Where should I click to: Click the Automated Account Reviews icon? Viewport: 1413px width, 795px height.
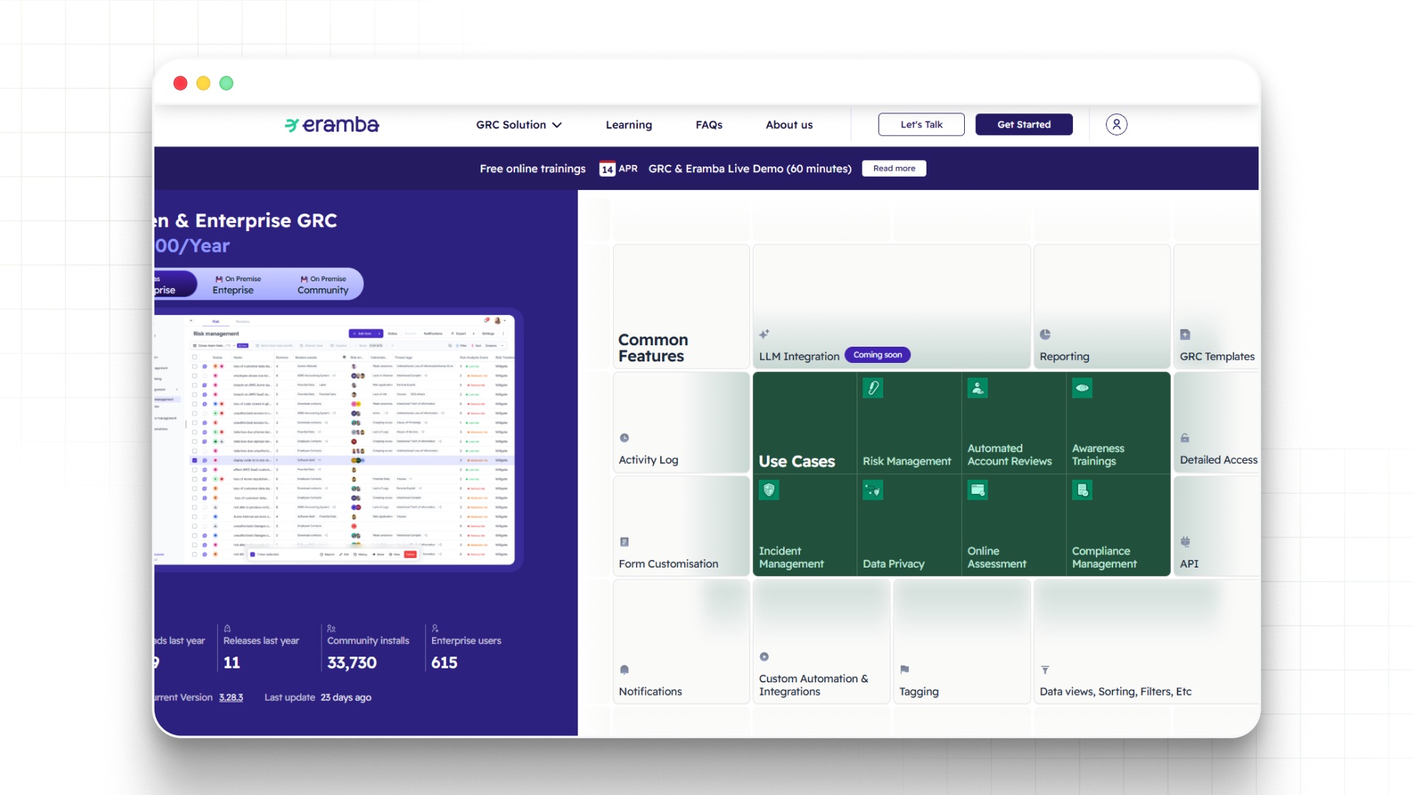(977, 388)
